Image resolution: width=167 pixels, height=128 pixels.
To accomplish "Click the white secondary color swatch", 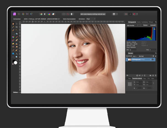I will click(15, 63).
